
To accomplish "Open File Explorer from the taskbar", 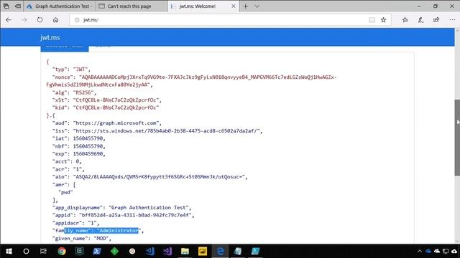I will pos(185,251).
